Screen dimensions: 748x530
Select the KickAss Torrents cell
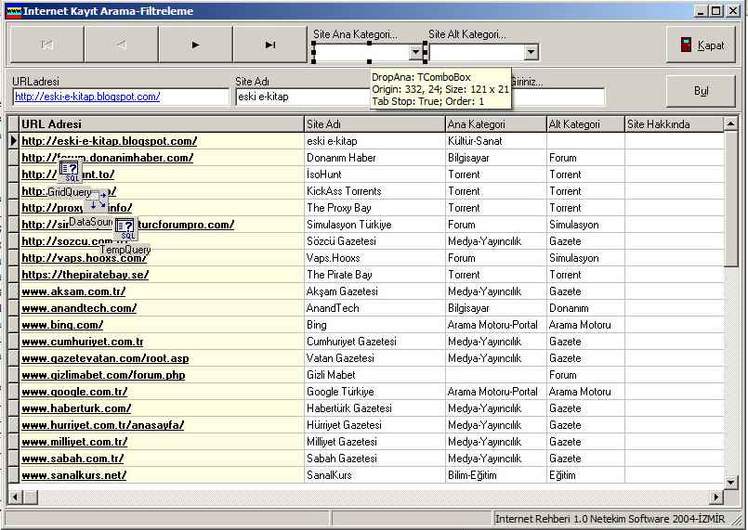(374, 191)
